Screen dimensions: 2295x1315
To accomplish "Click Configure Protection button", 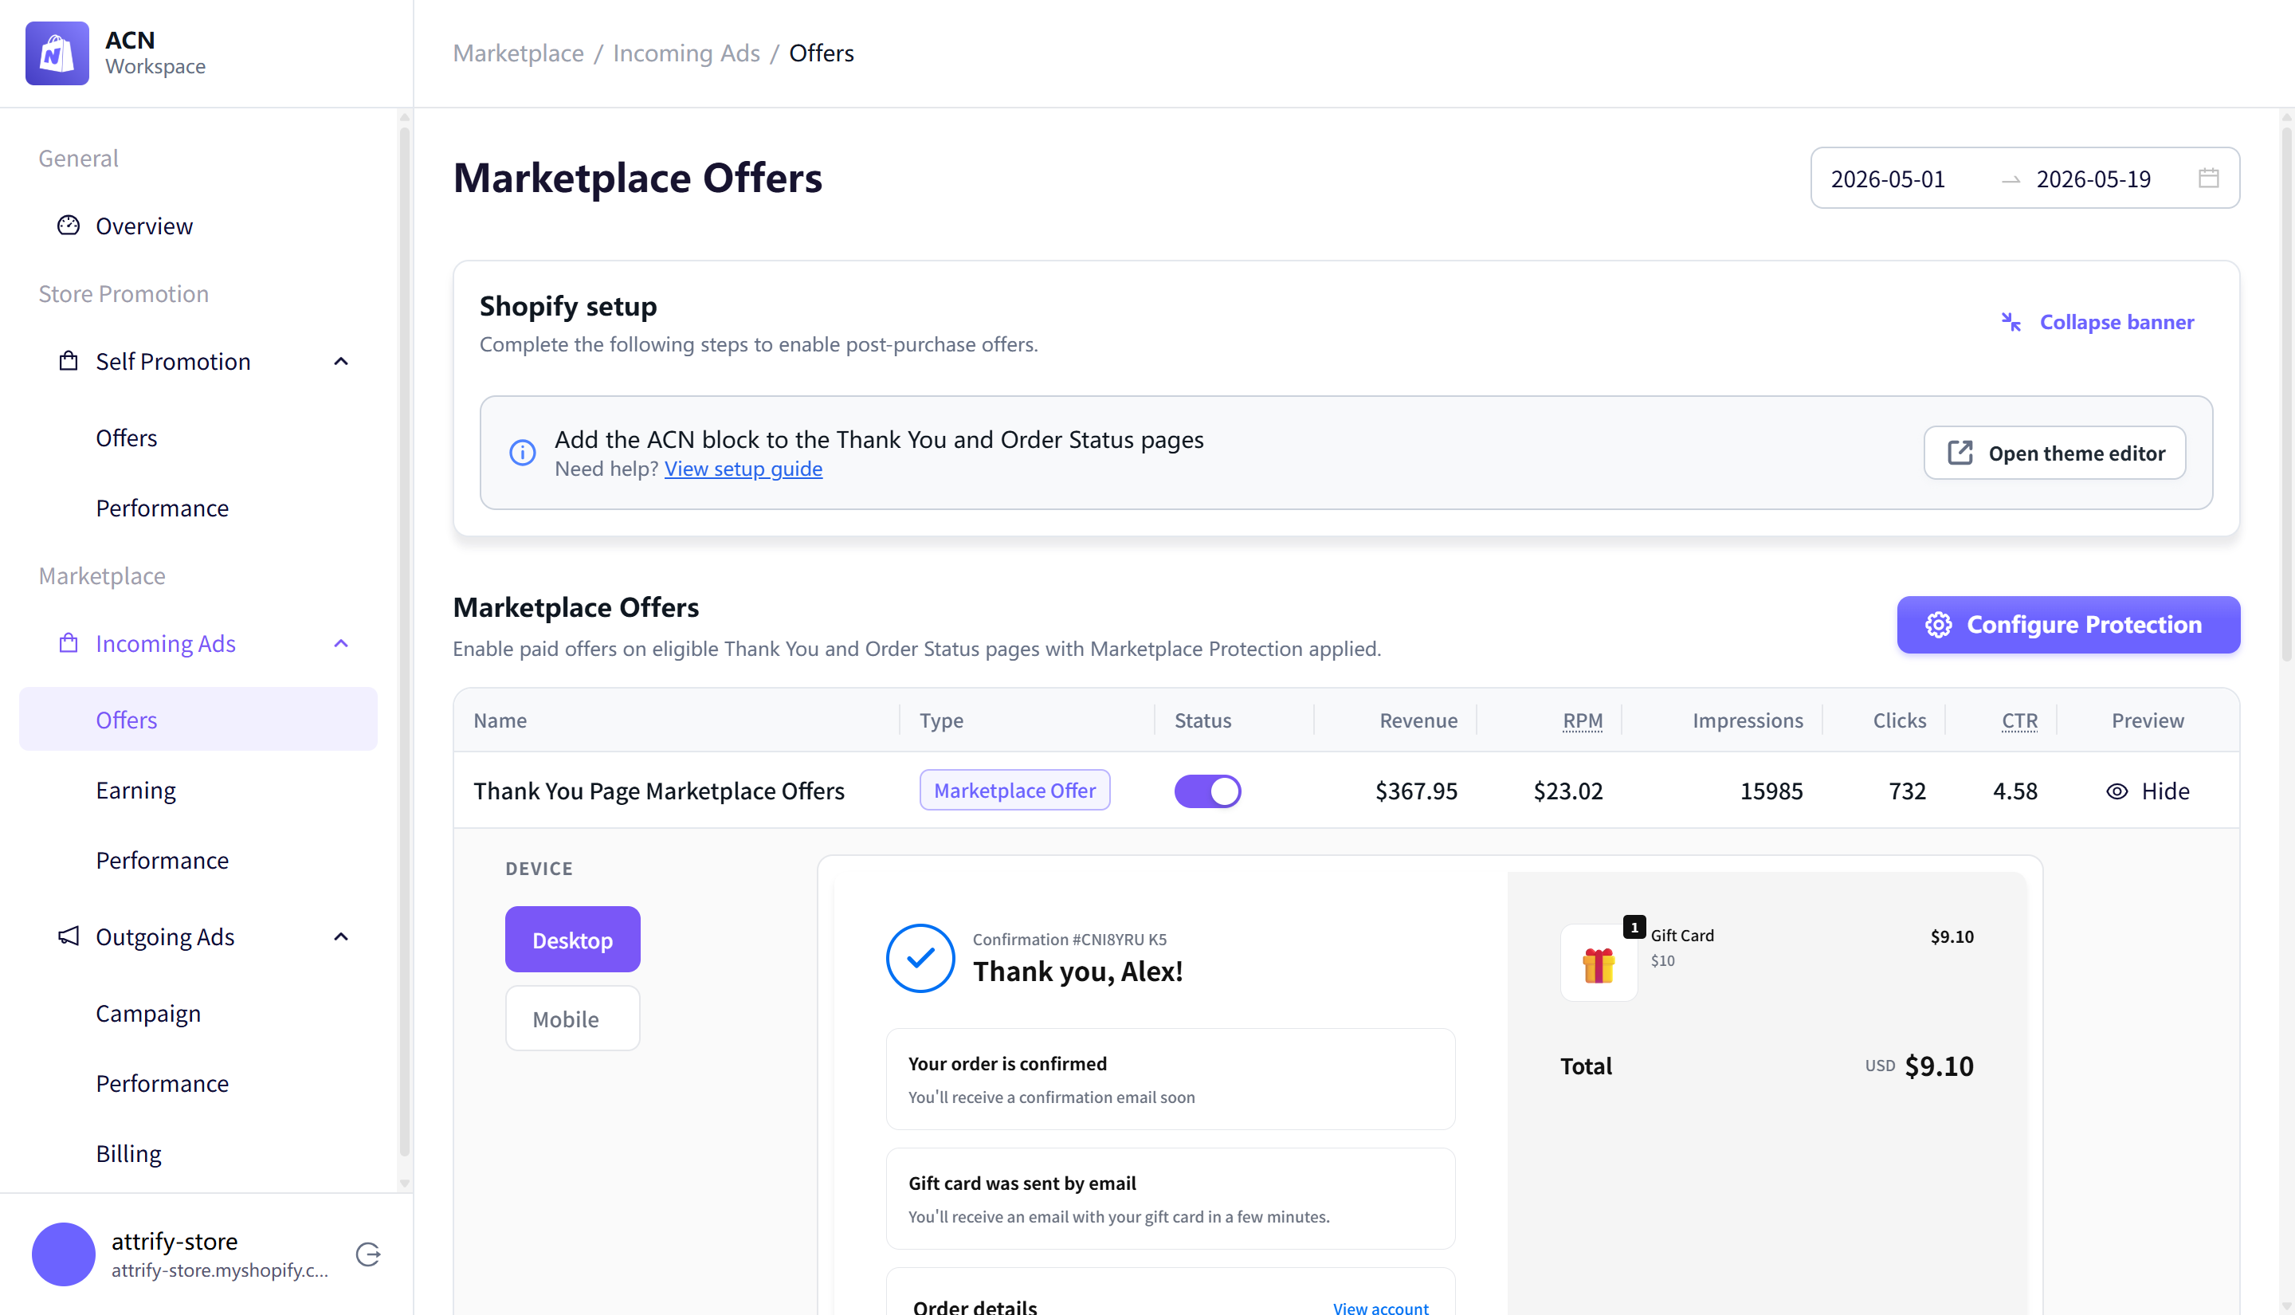I will [x=2067, y=624].
